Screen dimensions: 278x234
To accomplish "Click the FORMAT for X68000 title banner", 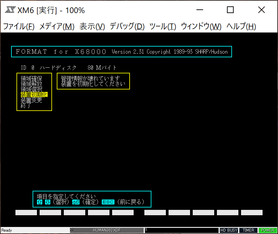I will click(122, 52).
